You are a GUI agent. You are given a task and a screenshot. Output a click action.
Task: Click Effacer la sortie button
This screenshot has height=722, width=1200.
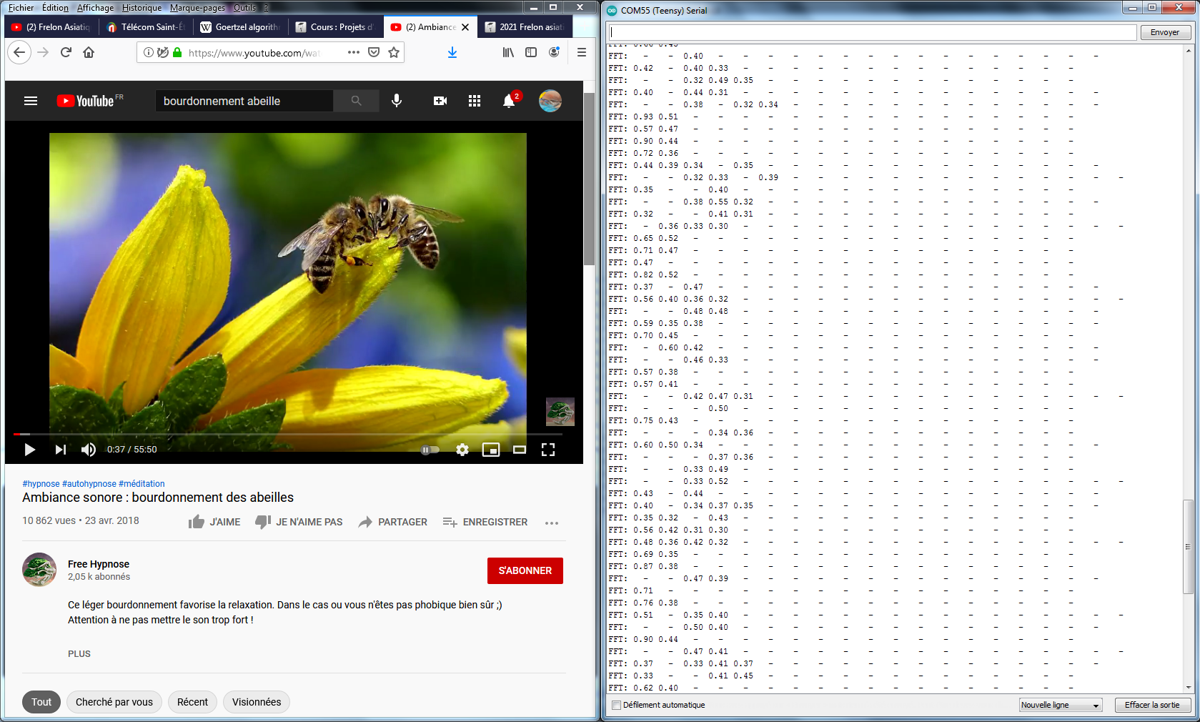tap(1152, 705)
